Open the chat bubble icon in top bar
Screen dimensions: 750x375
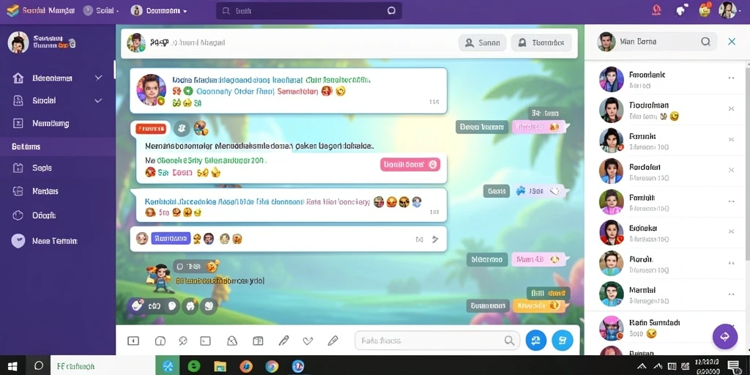click(x=680, y=10)
